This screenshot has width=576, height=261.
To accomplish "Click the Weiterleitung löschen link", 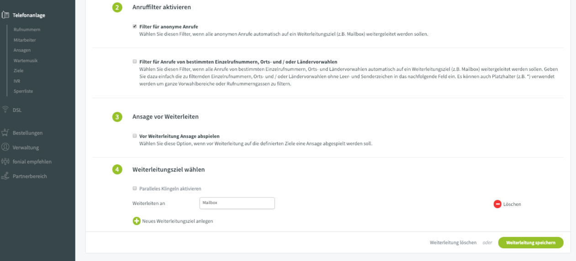I will tap(453, 243).
